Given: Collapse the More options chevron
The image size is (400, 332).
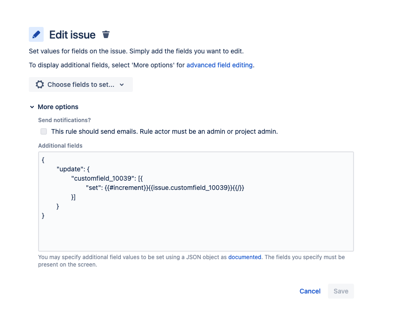Looking at the screenshot, I should 32,107.
